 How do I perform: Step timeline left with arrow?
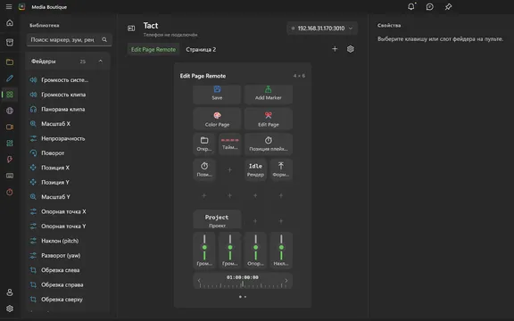pyautogui.click(x=199, y=281)
